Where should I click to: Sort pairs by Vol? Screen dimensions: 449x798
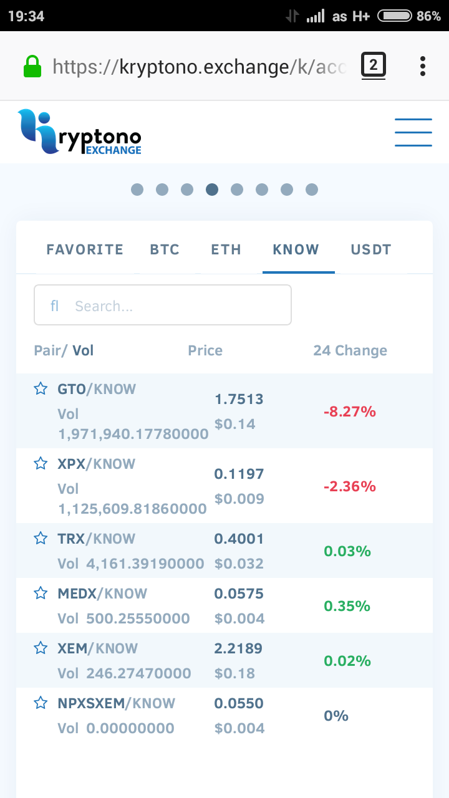pos(83,350)
